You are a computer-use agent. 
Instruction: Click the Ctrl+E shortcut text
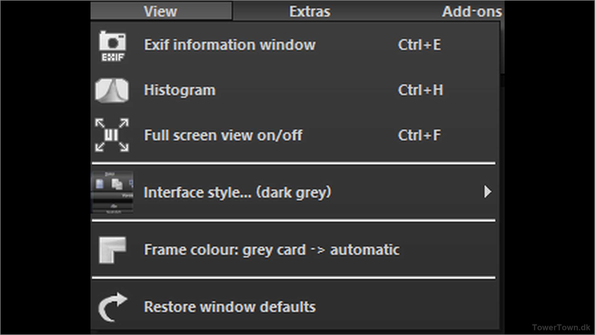point(419,45)
